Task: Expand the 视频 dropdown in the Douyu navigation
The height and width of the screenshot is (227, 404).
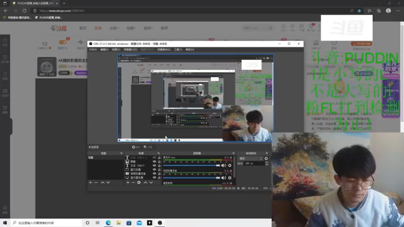Action: (x=131, y=28)
